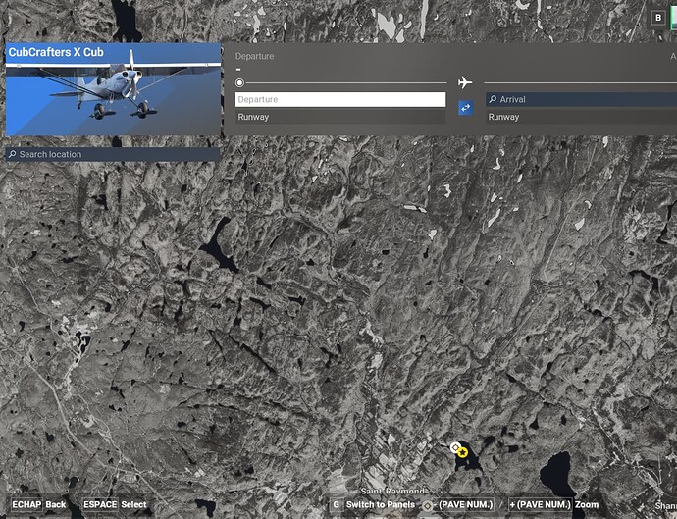The height and width of the screenshot is (519, 677).
Task: Open the arrival Runway dropdown
Action: [x=579, y=117]
